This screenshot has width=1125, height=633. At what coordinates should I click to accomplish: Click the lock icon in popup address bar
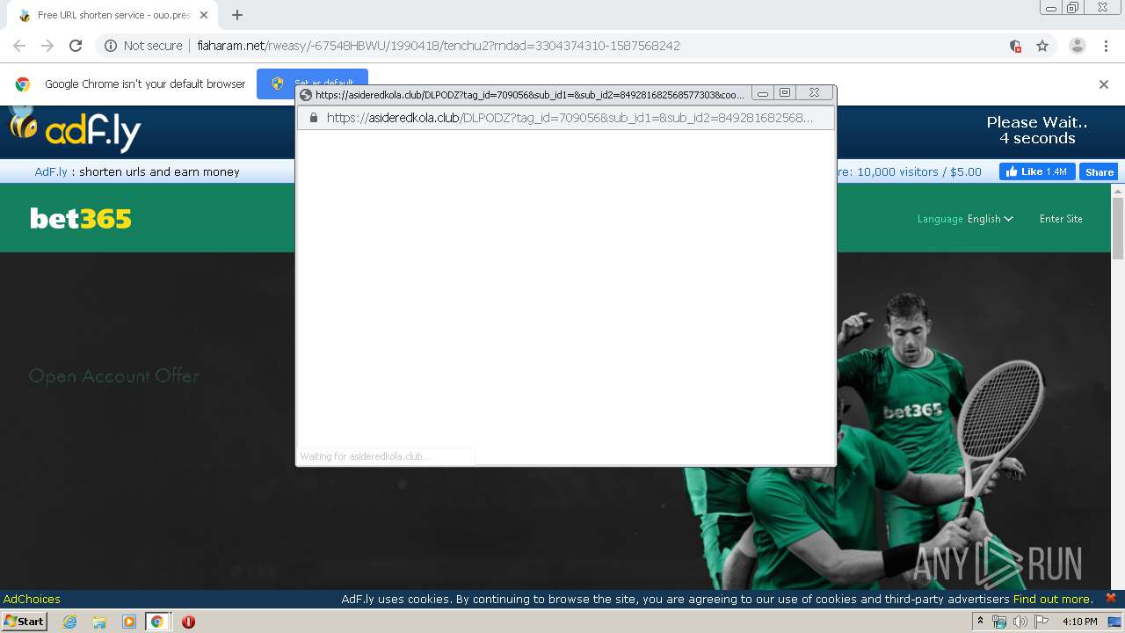313,118
